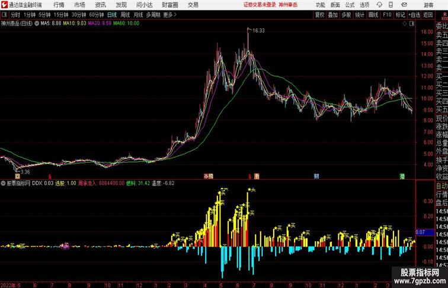
Task: Click the 燃料: 31.42 indicator value
Action: pyautogui.click(x=138, y=183)
